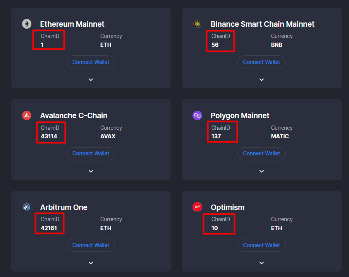Image resolution: width=349 pixels, height=277 pixels.
Task: Click the Arbitrum One logo icon
Action: click(x=27, y=207)
